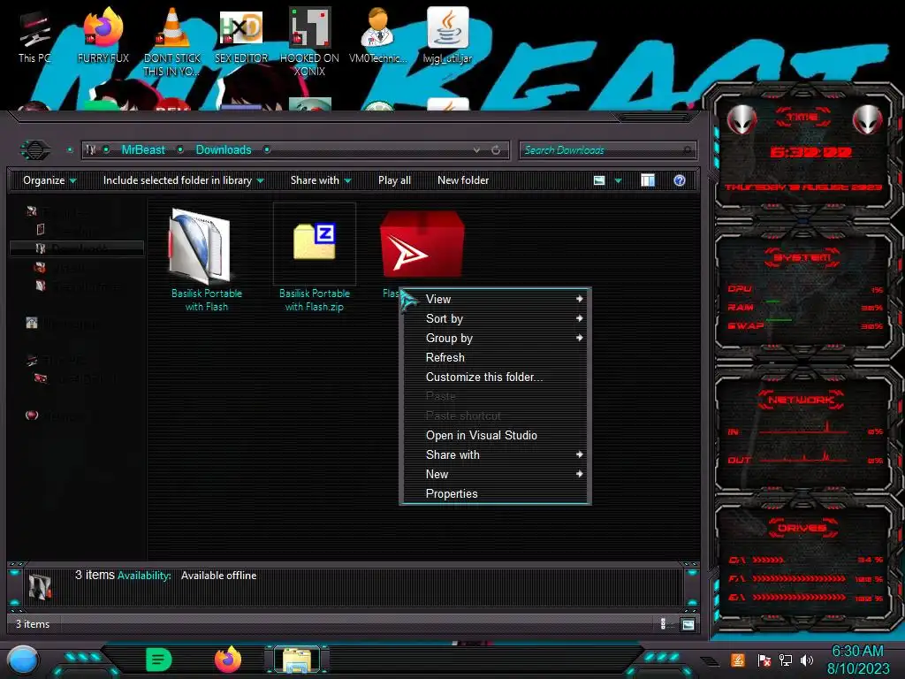This screenshot has width=905, height=679.
Task: Choose Refresh from context menu
Action: point(495,358)
